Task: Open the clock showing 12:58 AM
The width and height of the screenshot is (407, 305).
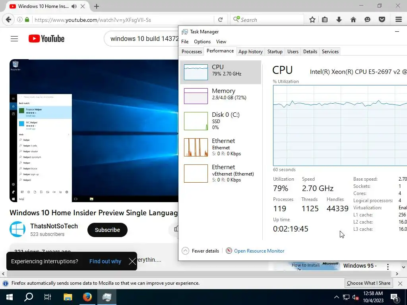Action: click(373, 297)
